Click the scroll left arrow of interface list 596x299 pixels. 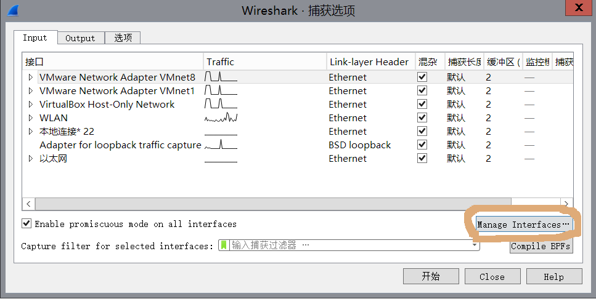[28, 204]
